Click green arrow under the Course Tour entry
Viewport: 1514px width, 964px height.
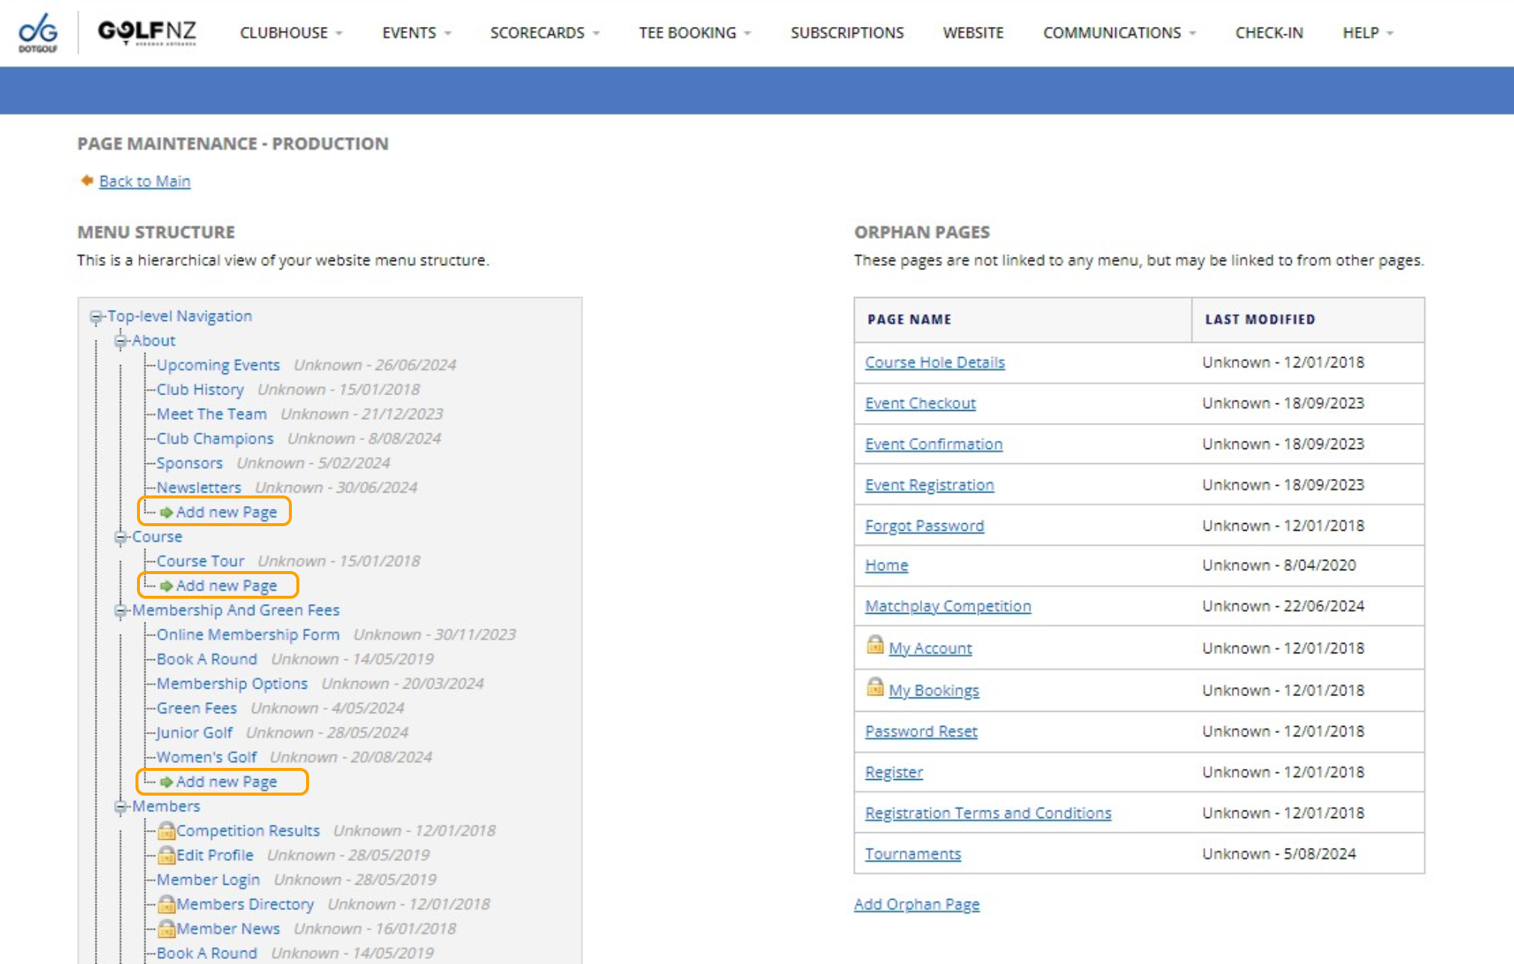[166, 586]
